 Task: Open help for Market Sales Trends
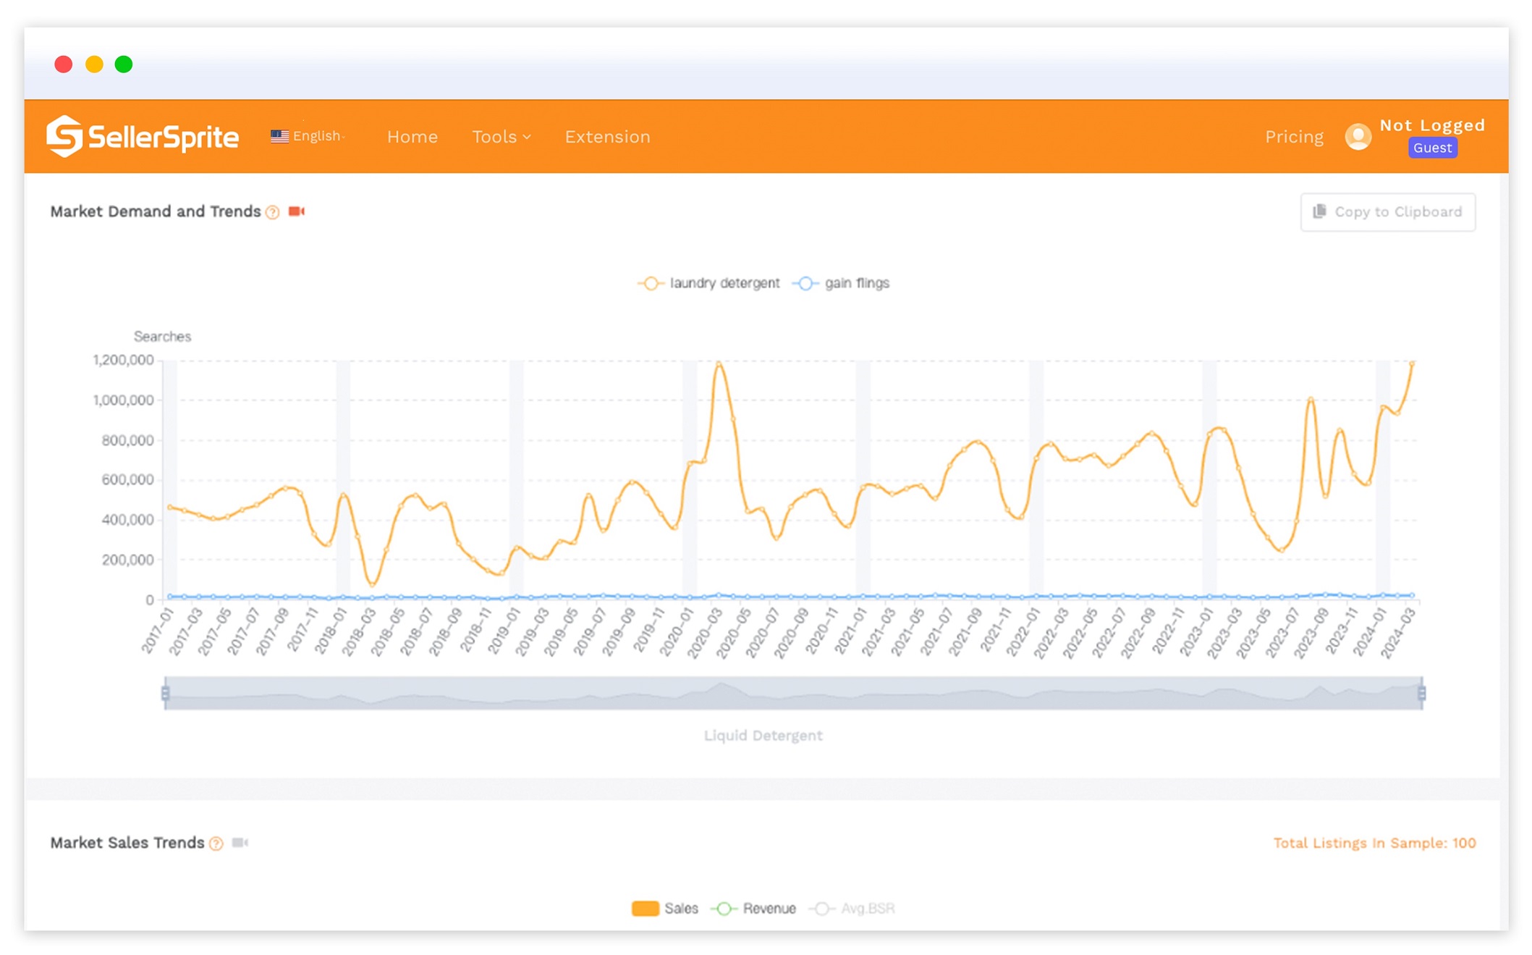216,843
